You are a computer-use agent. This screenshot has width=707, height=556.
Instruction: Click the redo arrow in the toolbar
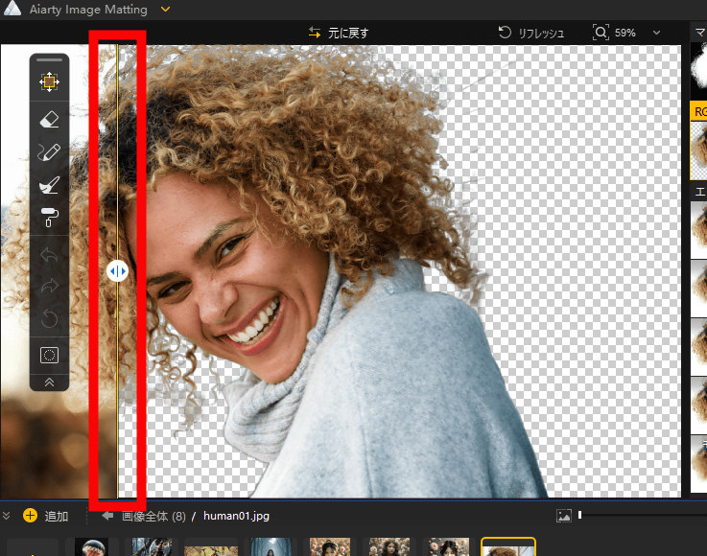(49, 286)
